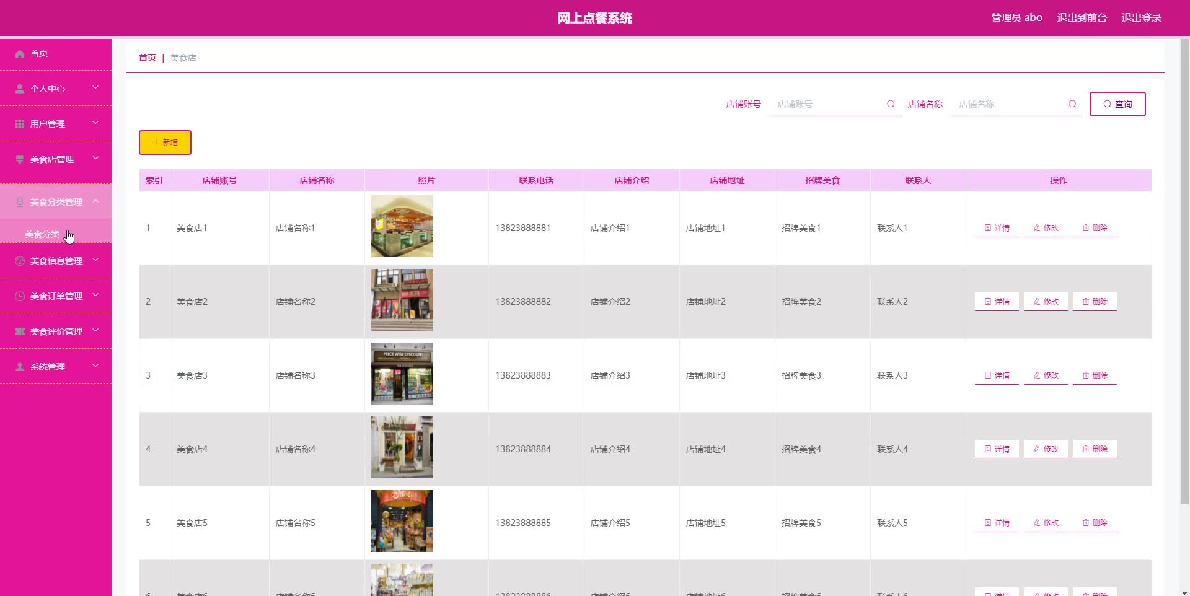Image resolution: width=1190 pixels, height=596 pixels.
Task: Focus the 店铺账号 search input
Action: point(835,104)
